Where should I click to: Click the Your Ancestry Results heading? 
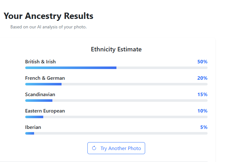[49, 16]
